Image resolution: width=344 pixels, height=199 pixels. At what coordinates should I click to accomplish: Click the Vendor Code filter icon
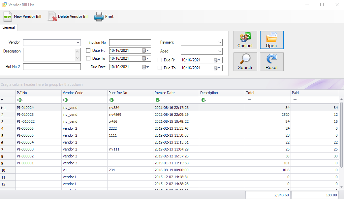66,100
